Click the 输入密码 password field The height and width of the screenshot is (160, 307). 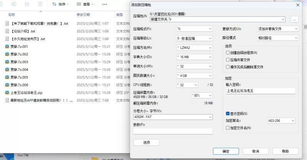(x=261, y=91)
